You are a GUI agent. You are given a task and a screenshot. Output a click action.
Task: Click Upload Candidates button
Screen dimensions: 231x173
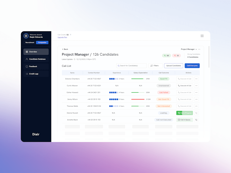point(174,66)
